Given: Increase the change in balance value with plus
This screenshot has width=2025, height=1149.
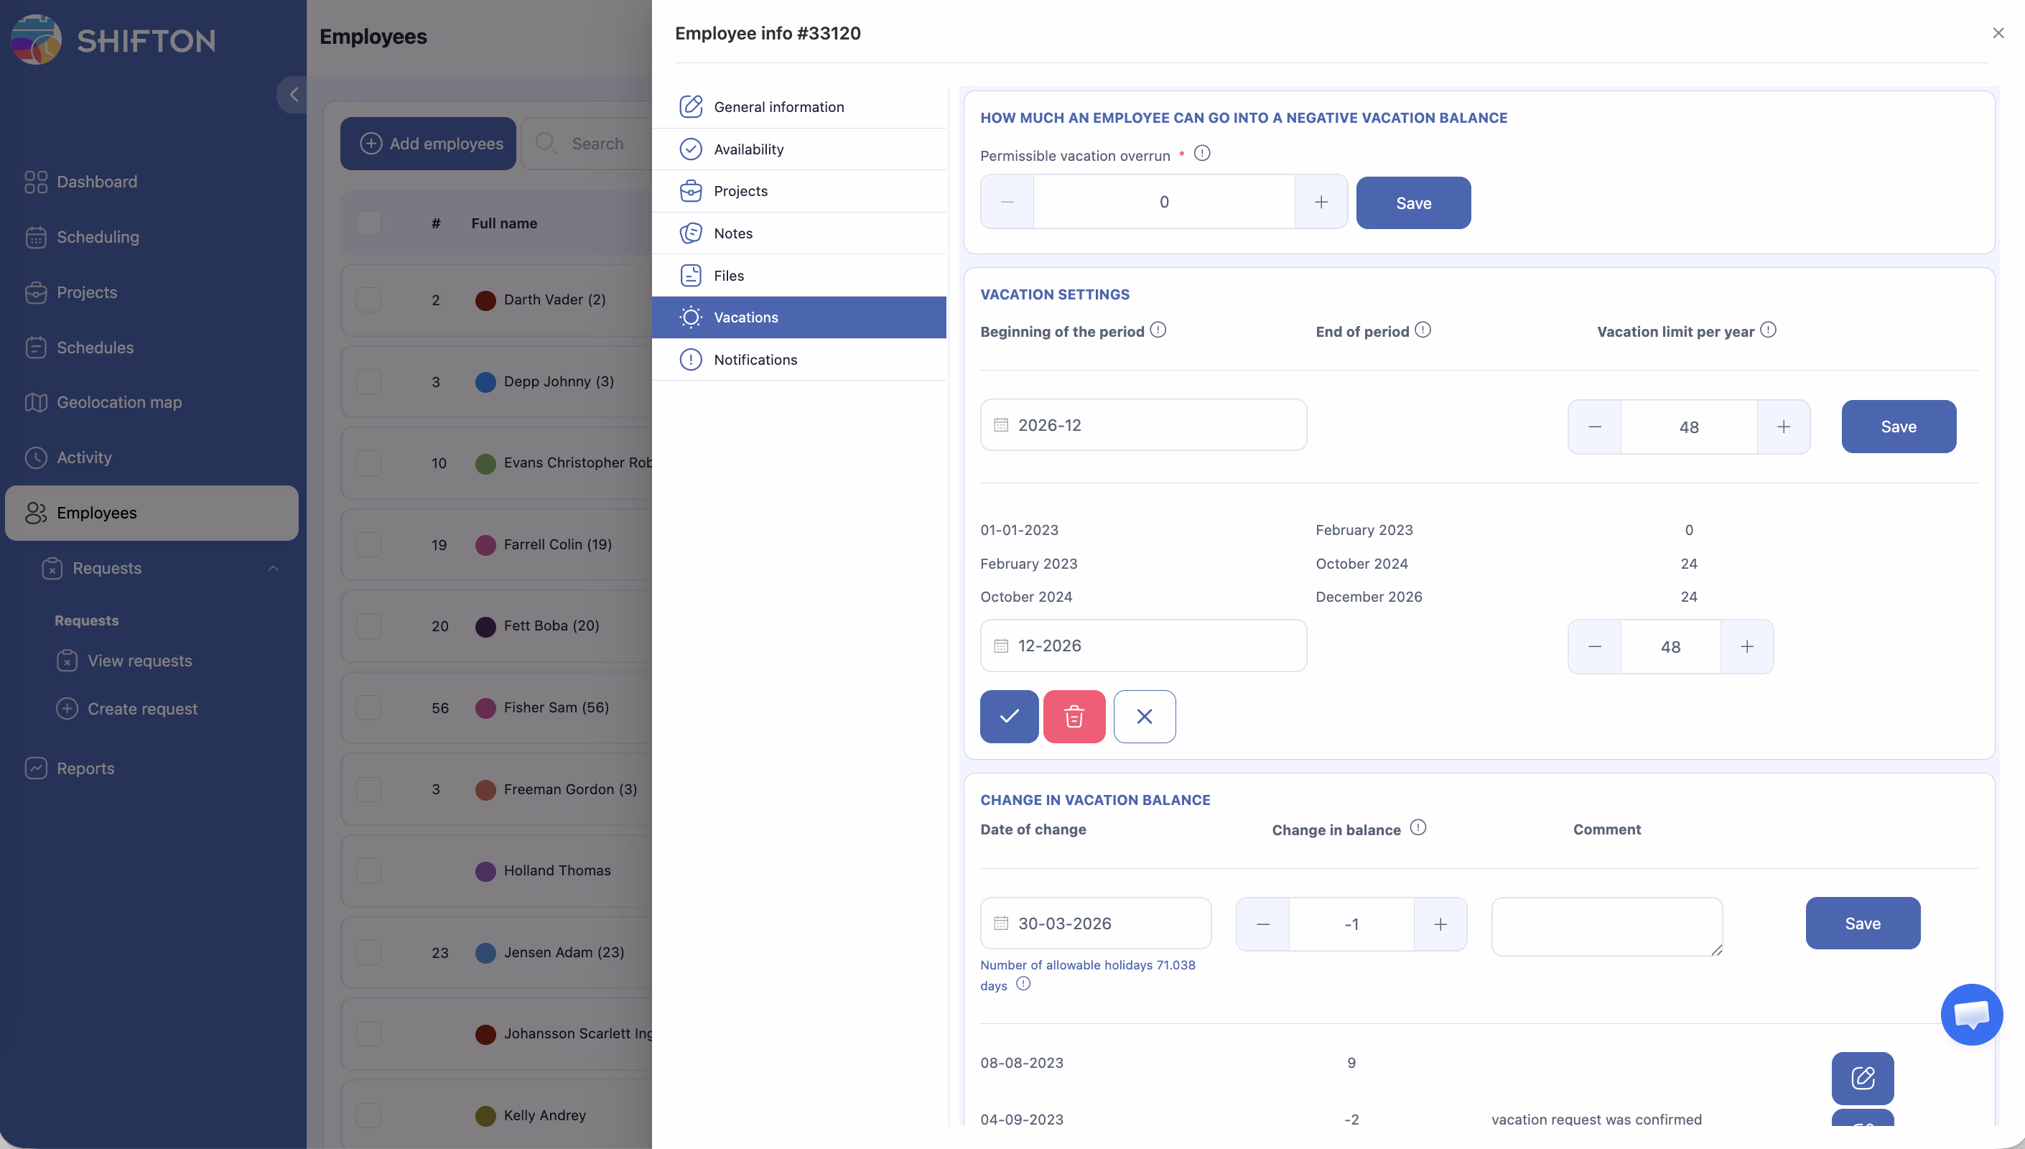Looking at the screenshot, I should pyautogui.click(x=1440, y=924).
